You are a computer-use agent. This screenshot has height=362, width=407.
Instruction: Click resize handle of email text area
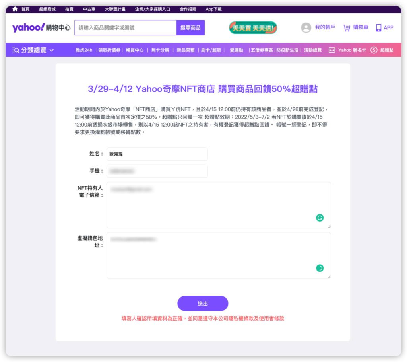329,226
